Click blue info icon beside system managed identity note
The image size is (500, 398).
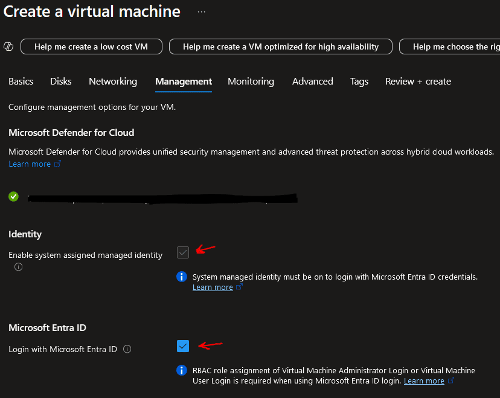182,277
